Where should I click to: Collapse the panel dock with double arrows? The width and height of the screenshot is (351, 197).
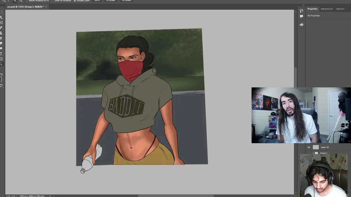pos(303,5)
